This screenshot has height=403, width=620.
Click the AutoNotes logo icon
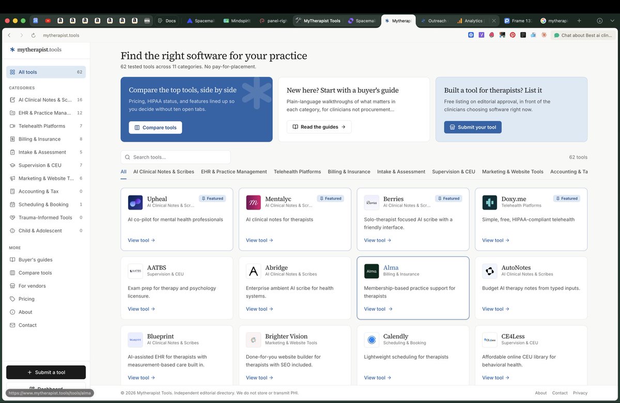[x=490, y=271]
